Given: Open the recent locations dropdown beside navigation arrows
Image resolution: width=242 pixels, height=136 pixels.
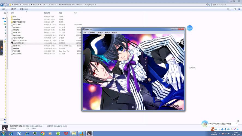Looking at the screenshot, I should (x=8, y=5).
